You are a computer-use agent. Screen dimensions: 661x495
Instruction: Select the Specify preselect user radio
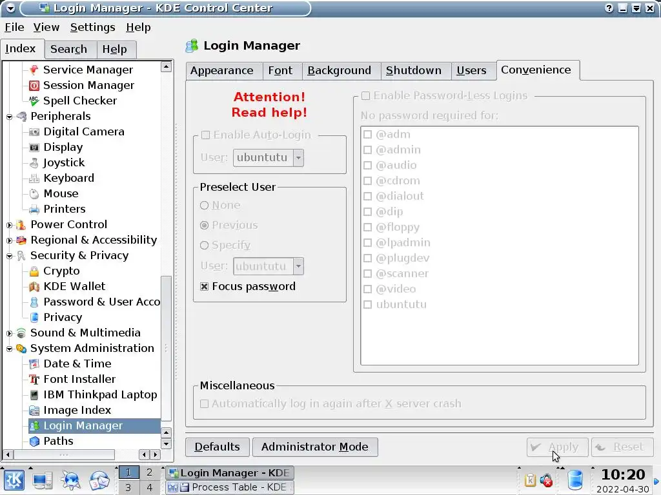tap(205, 245)
